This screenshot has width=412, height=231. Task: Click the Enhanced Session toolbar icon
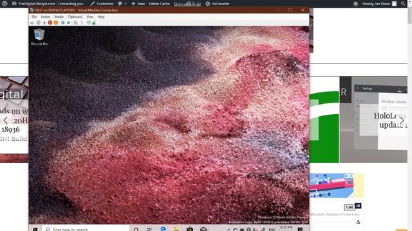(x=89, y=23)
